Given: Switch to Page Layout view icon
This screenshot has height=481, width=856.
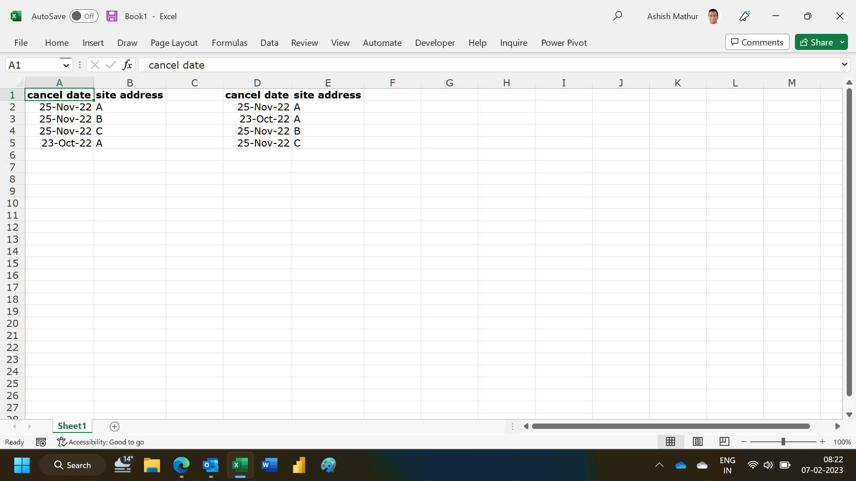Looking at the screenshot, I should [698, 441].
